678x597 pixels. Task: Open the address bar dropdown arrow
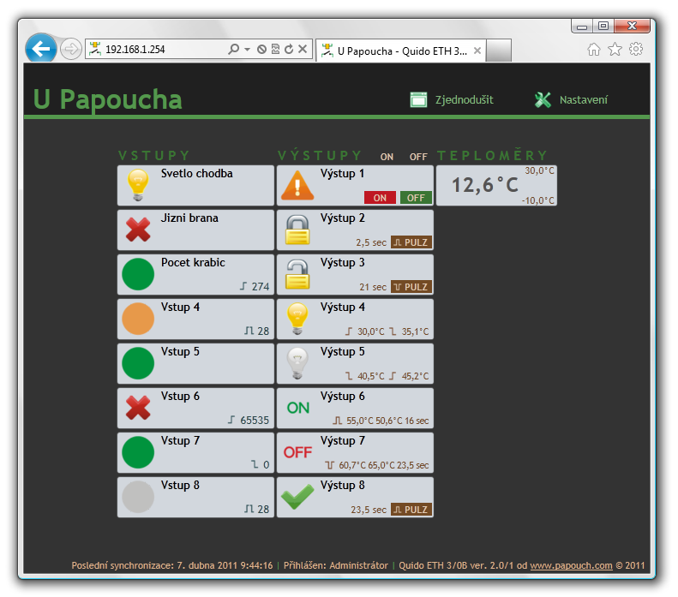[x=248, y=50]
